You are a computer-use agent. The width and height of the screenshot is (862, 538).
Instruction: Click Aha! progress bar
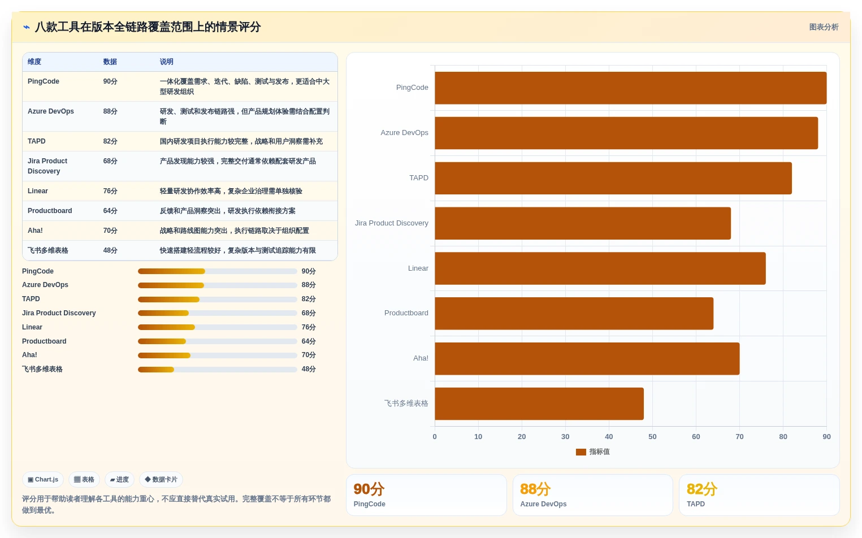pyautogui.click(x=218, y=355)
